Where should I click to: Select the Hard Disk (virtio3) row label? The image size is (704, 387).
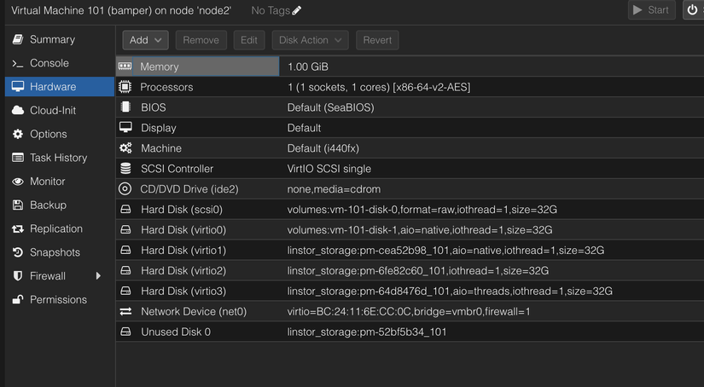[183, 291]
